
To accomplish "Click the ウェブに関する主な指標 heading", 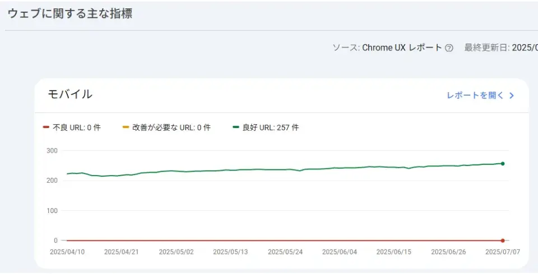I will tap(70, 13).
